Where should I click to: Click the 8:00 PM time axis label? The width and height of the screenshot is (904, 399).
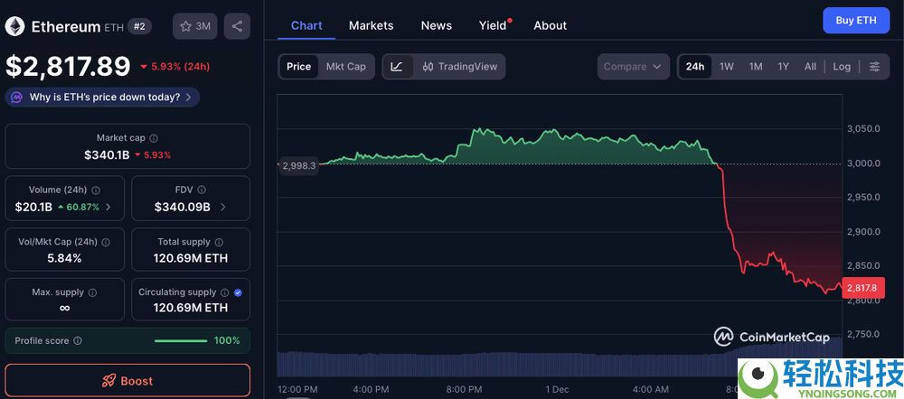click(464, 389)
